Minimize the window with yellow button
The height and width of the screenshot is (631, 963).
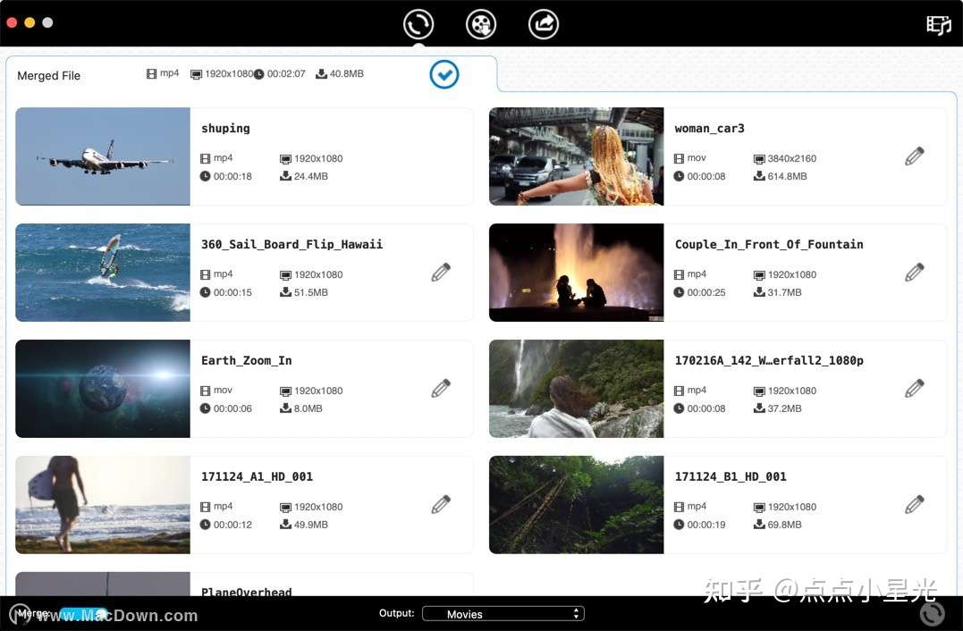point(30,22)
